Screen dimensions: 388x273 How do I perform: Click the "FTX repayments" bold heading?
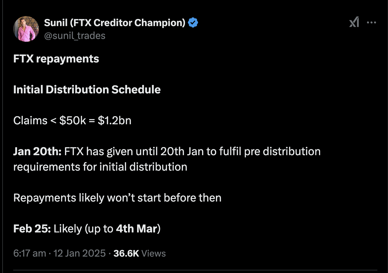(x=56, y=59)
